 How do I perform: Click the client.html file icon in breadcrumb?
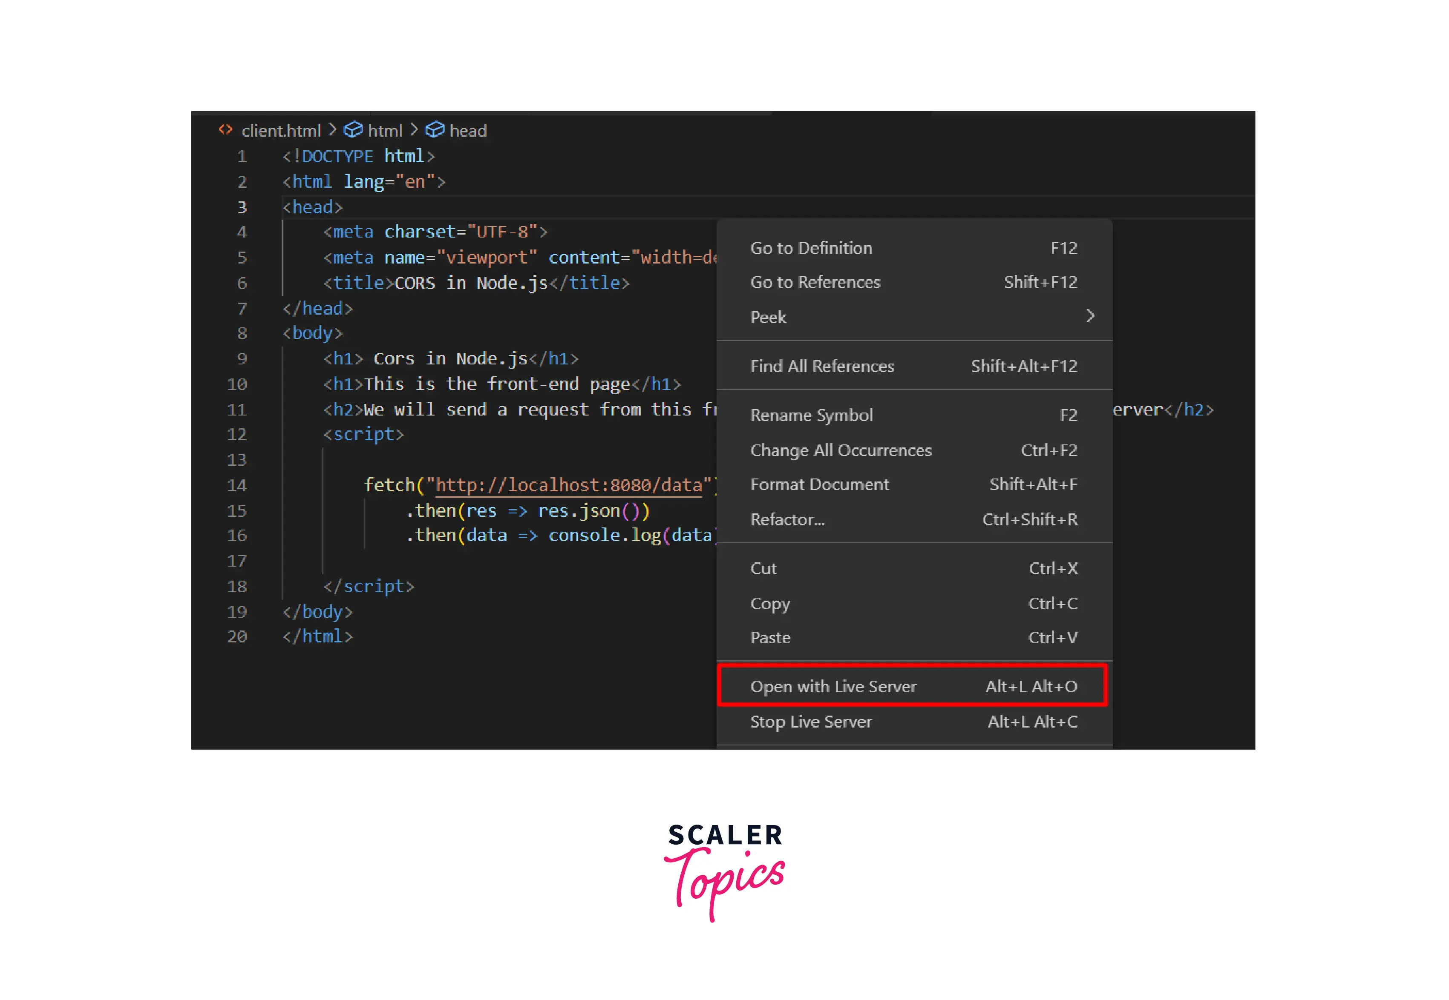pyautogui.click(x=225, y=130)
